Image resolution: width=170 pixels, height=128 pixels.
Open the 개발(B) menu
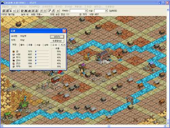tap(78, 6)
